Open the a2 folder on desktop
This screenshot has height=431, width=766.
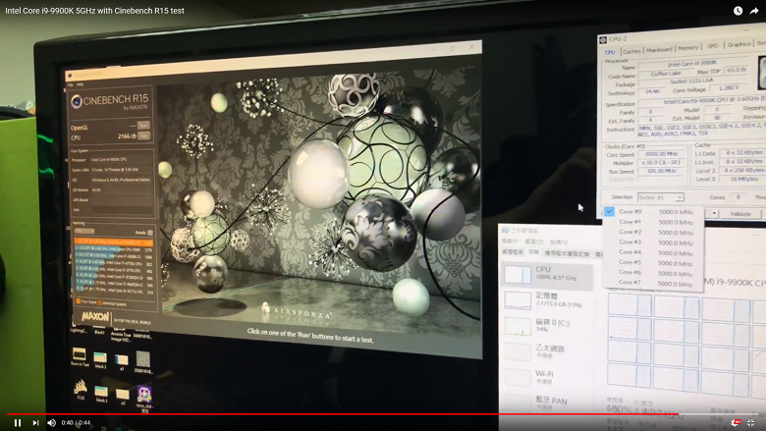tap(123, 397)
